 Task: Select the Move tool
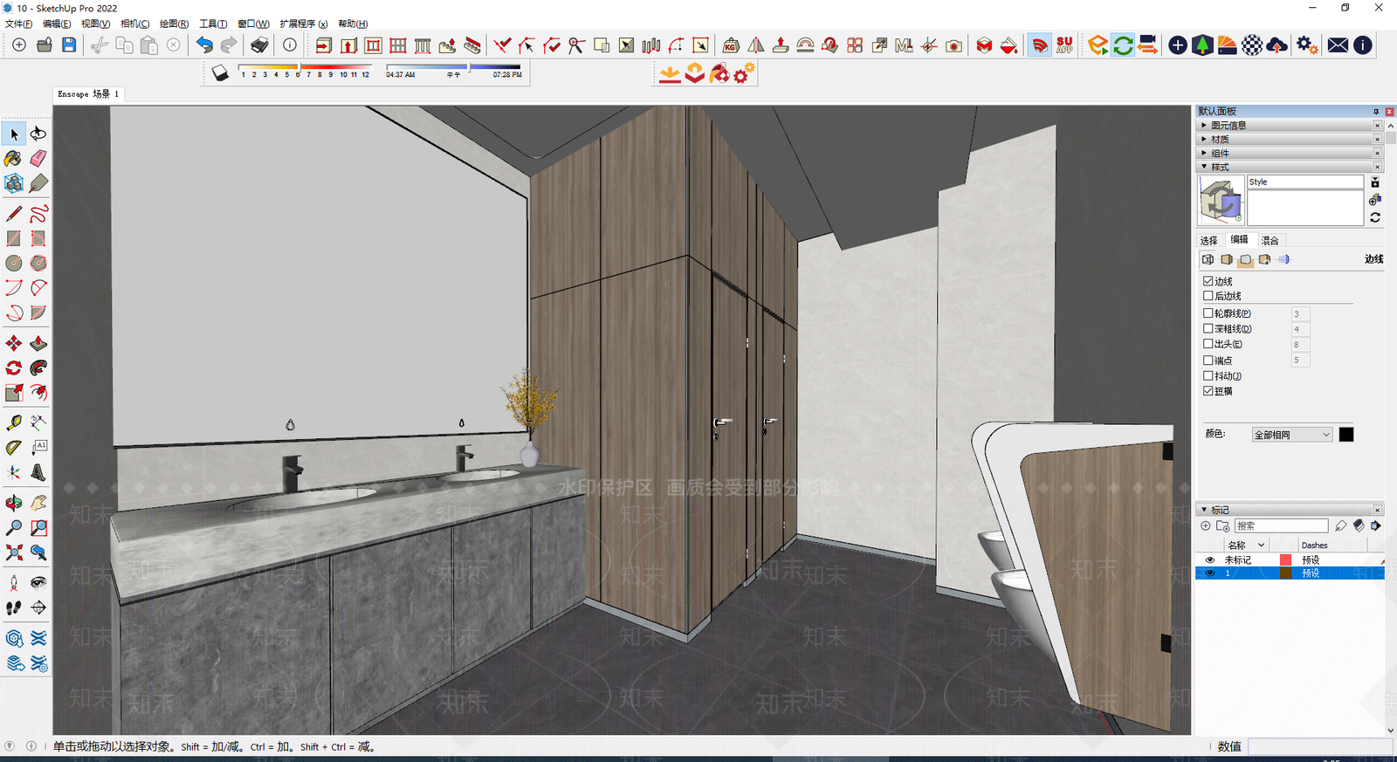(14, 343)
